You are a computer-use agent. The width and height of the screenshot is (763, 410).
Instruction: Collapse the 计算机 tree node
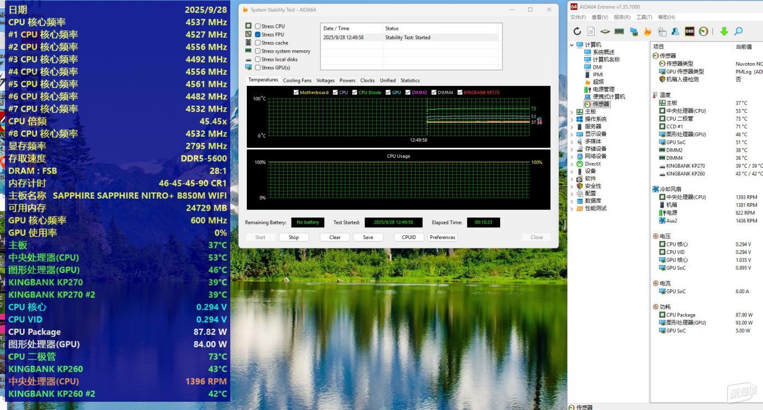pos(572,45)
